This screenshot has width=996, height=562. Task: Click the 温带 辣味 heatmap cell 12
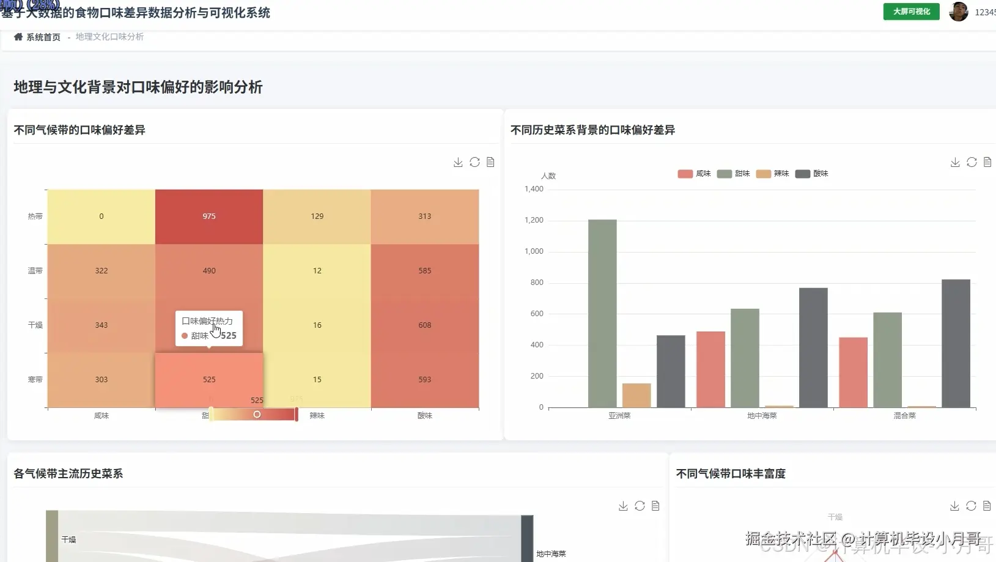317,271
